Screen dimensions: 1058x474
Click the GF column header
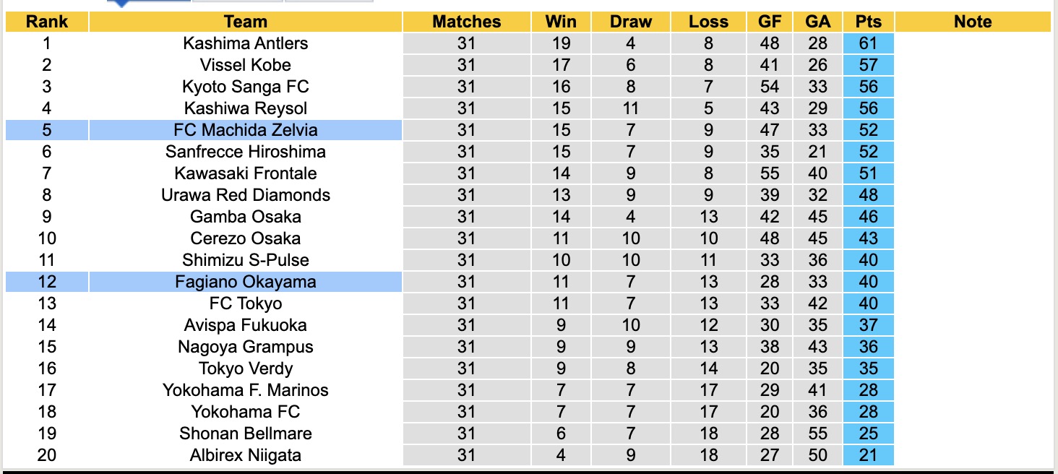point(770,22)
